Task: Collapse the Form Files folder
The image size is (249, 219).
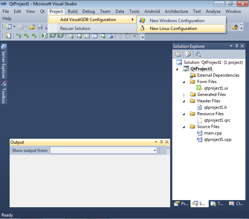Action: coord(184,82)
